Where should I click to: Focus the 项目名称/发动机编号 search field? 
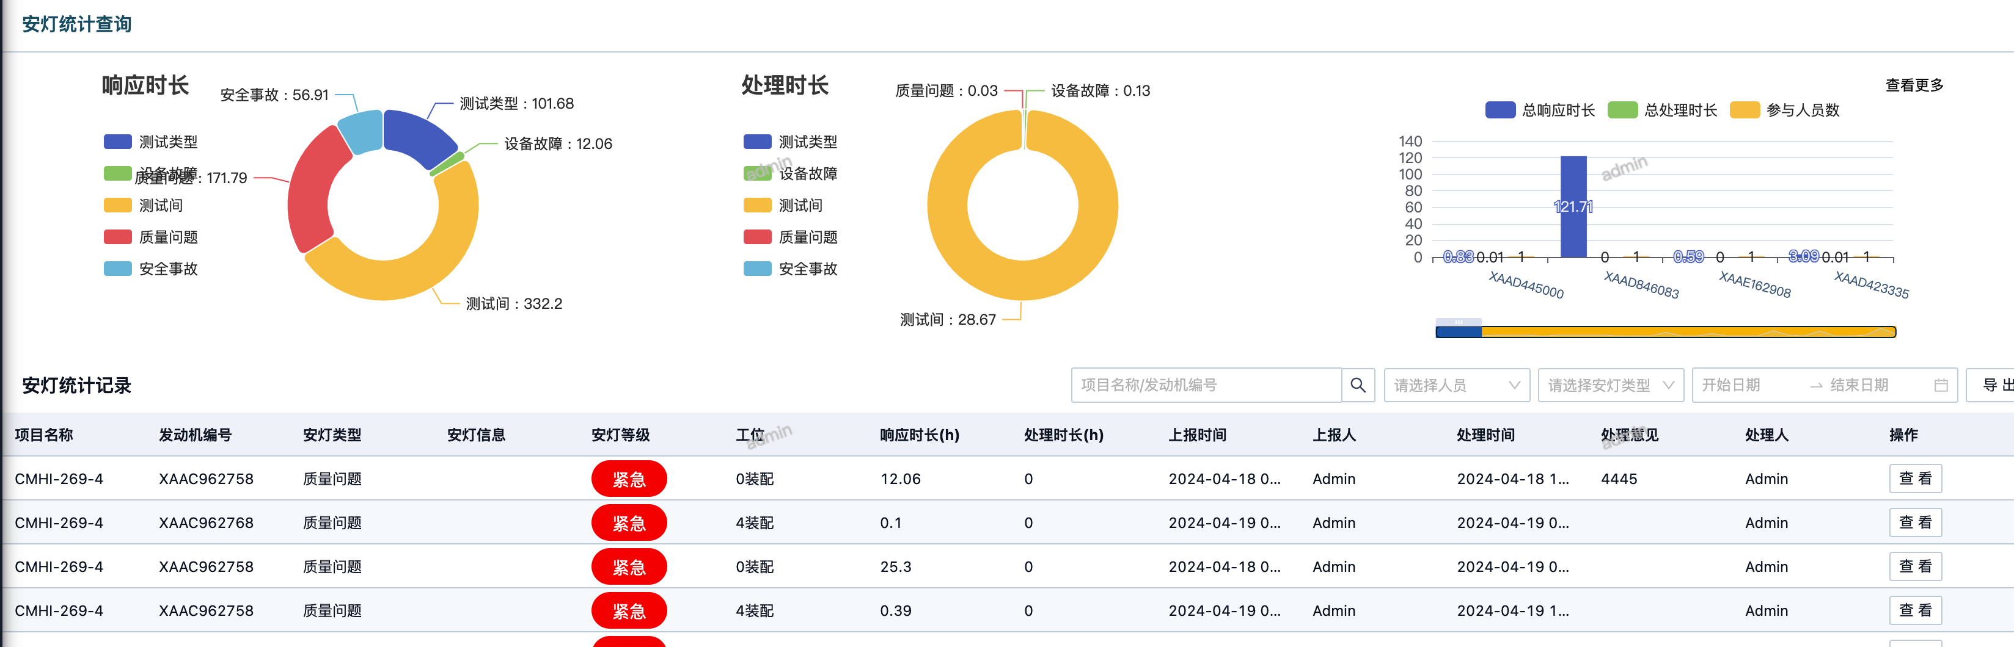pyautogui.click(x=1206, y=385)
